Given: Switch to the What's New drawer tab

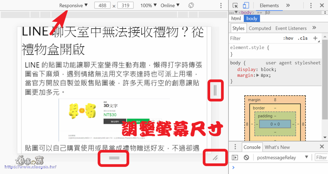Looking at the screenshot, I should pyautogui.click(x=277, y=147).
